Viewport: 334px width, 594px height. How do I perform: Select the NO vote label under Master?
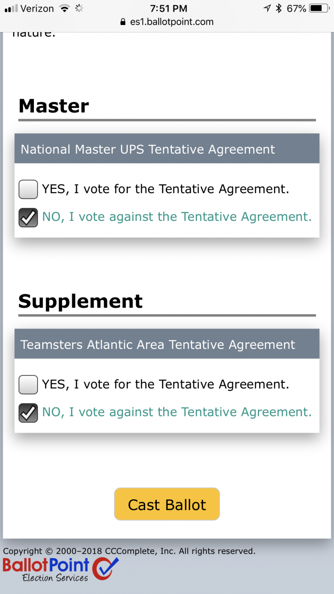(x=177, y=217)
